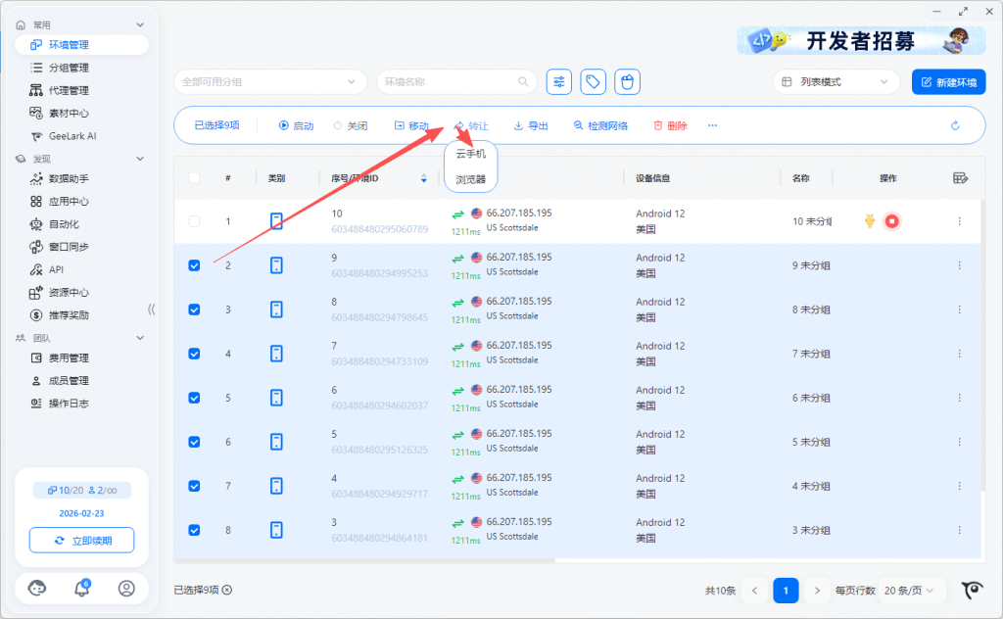
Task: Uncheck the checkbox for row 5
Action: tap(194, 398)
